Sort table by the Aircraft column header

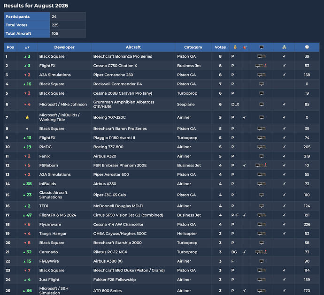pos(133,47)
